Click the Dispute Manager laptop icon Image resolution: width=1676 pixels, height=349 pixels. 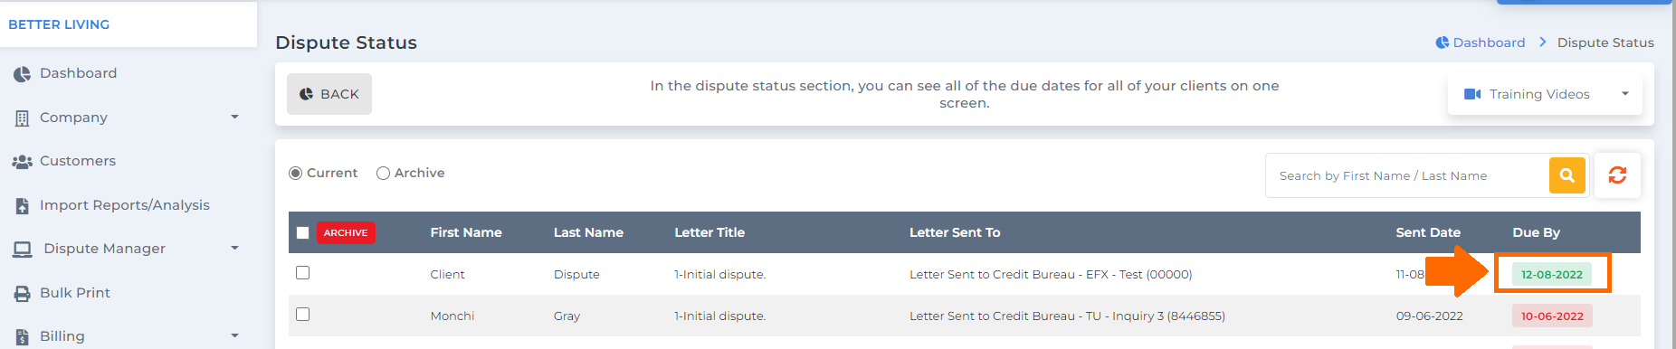pyautogui.click(x=23, y=249)
